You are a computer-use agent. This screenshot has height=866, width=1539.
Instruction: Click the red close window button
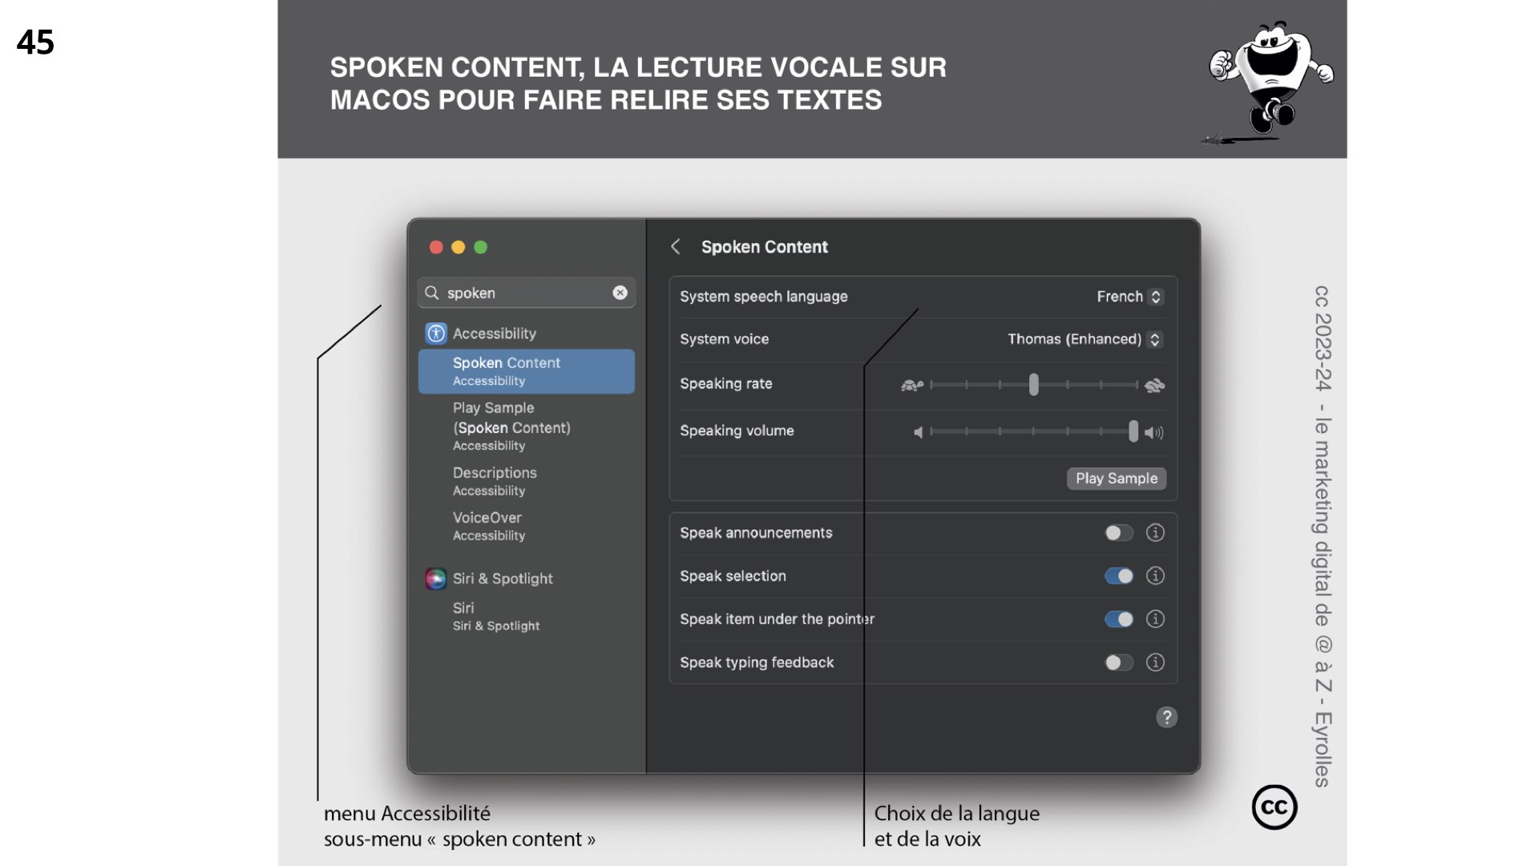coord(436,247)
